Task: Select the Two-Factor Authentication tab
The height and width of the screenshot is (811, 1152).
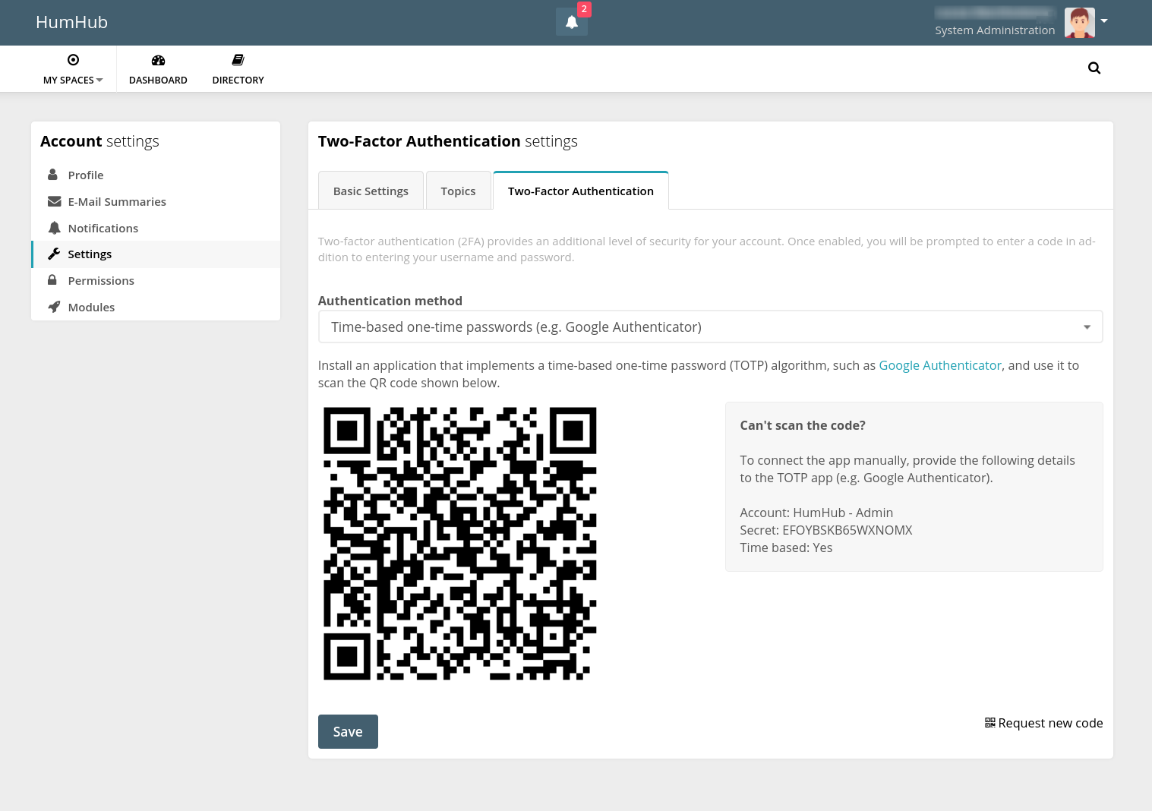Action: [x=580, y=191]
